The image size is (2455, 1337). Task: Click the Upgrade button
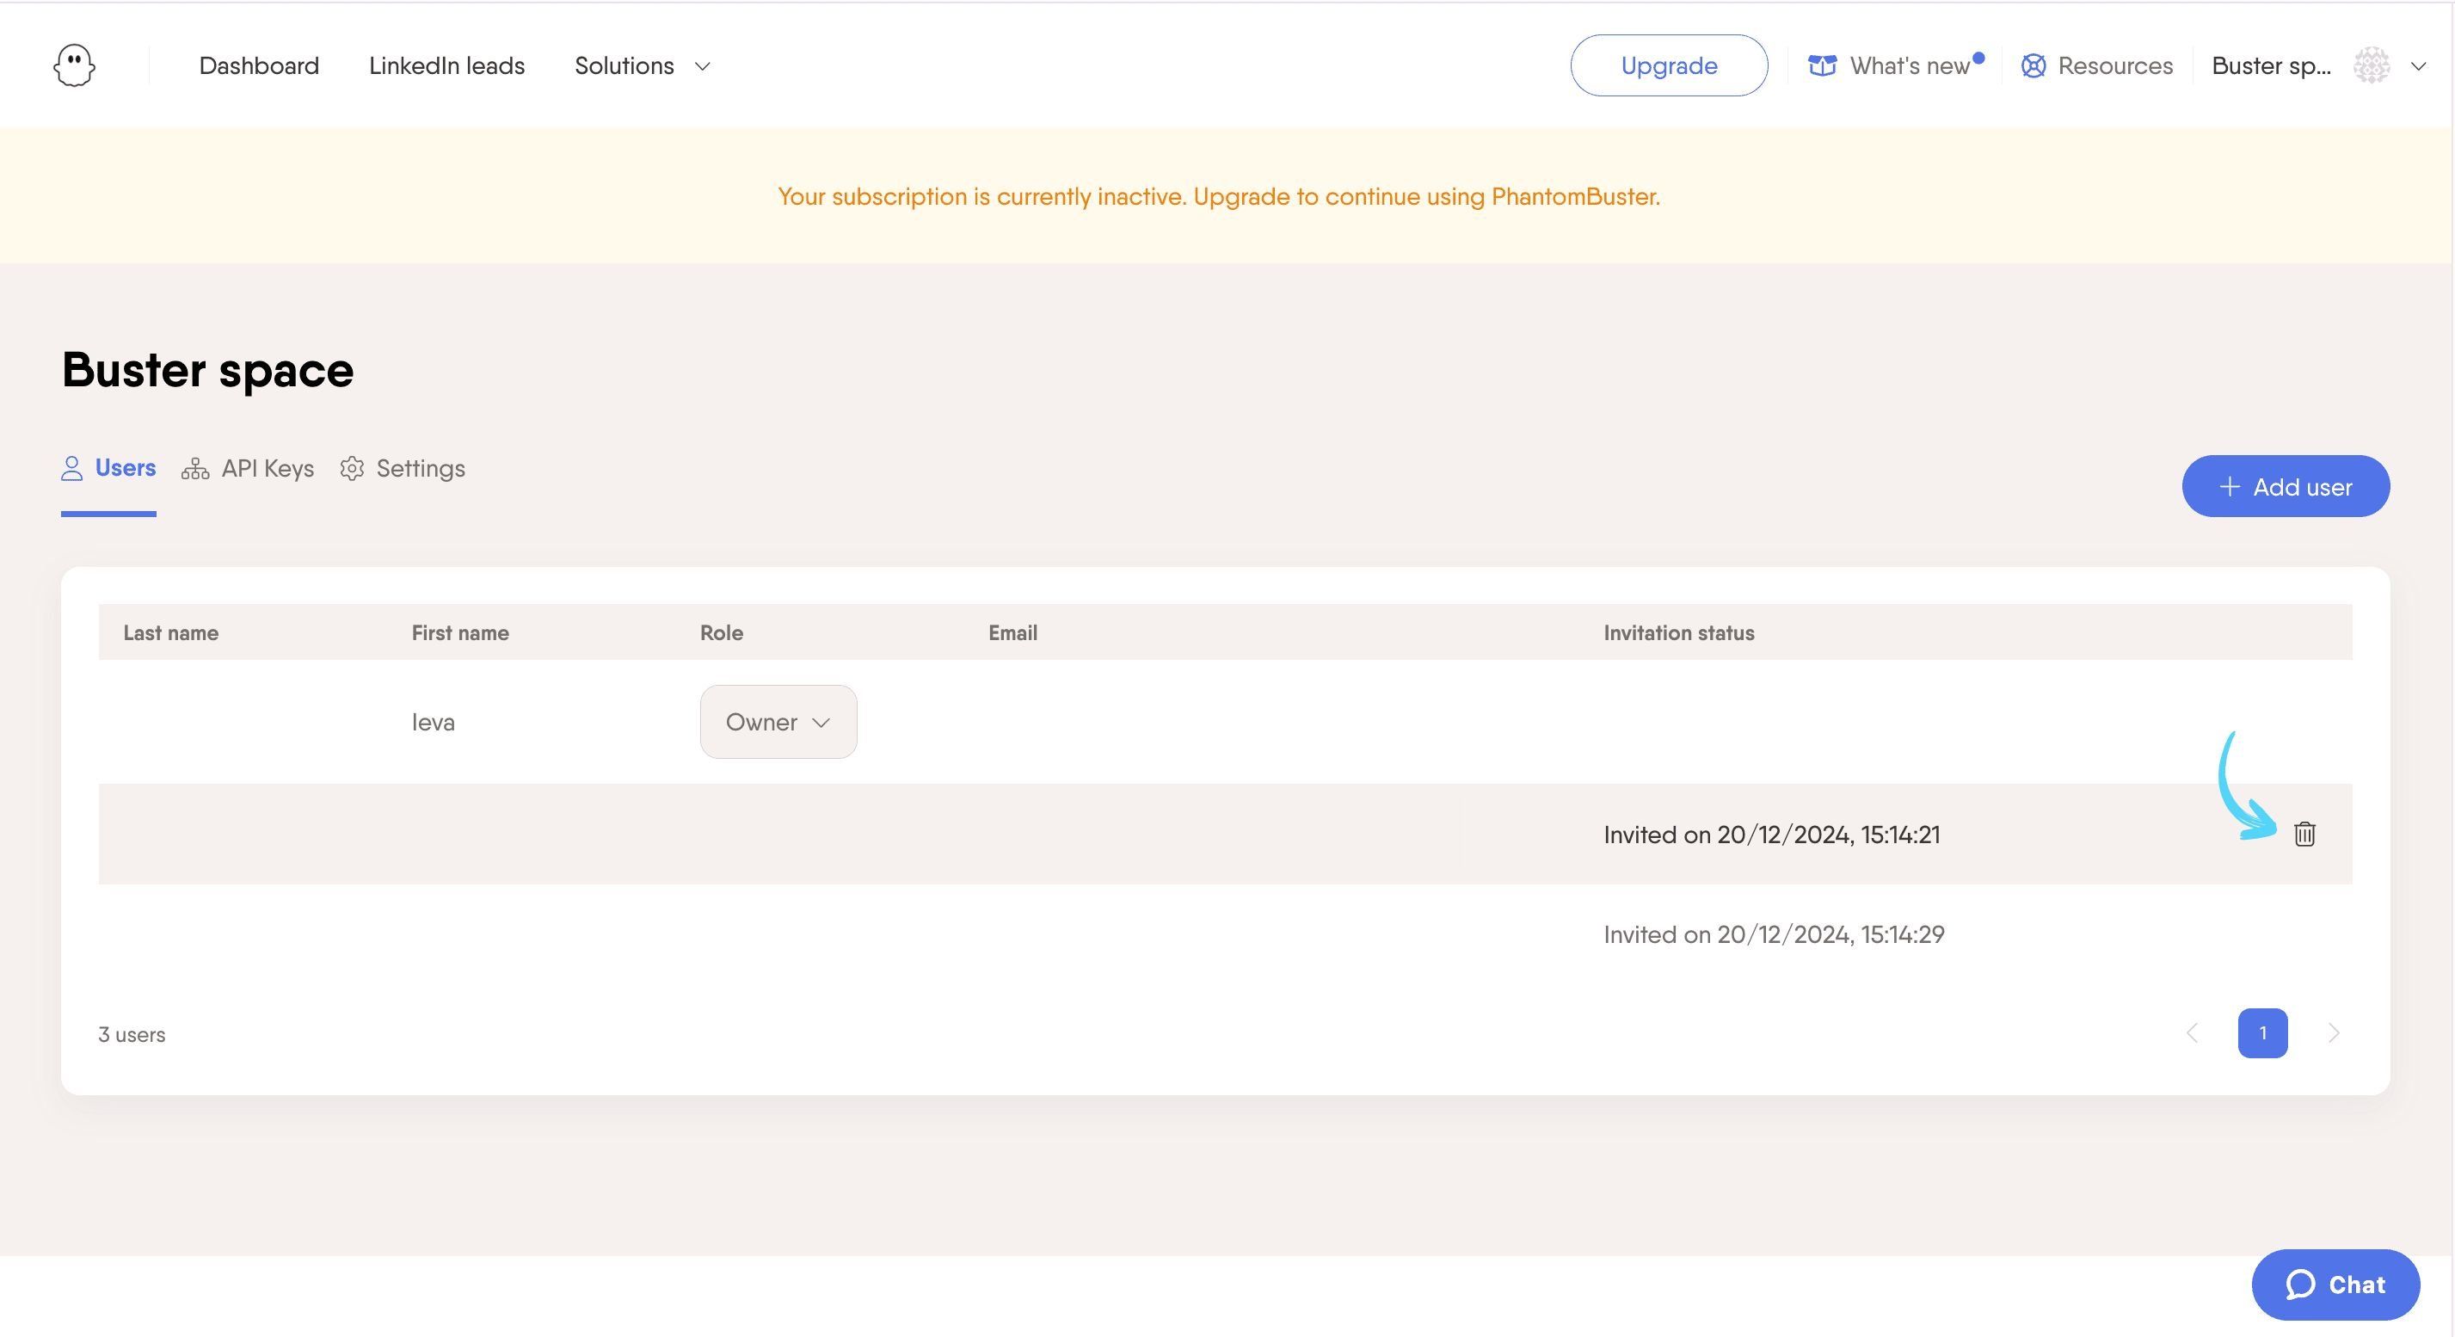click(1669, 65)
